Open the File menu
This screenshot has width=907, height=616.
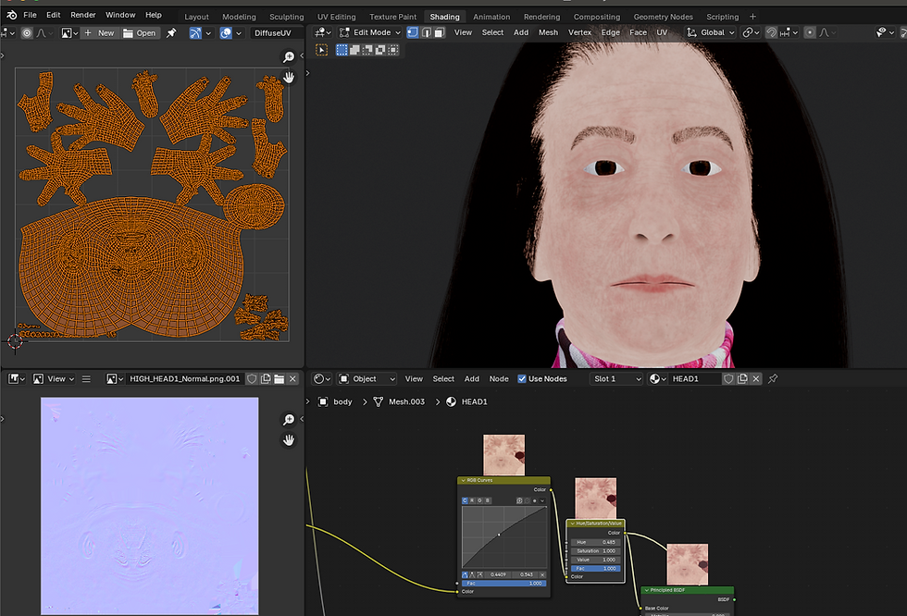pyautogui.click(x=30, y=15)
